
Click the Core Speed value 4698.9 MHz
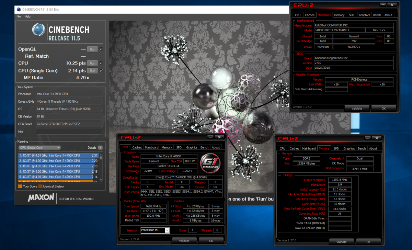153,206
